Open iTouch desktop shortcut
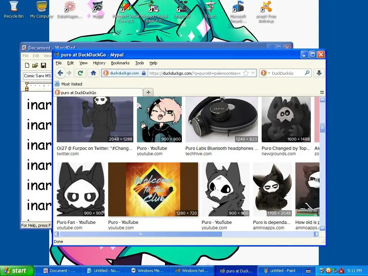Image resolution: width=368 pixels, height=276 pixels. (x=210, y=10)
